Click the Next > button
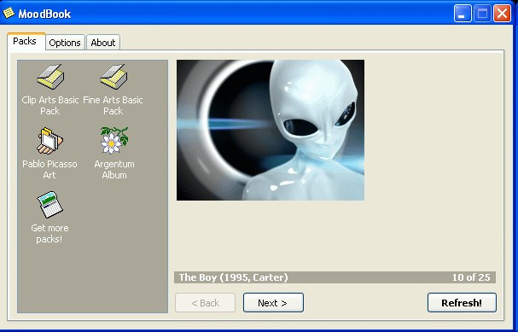Viewport: 518px width, 332px height. pos(273,303)
